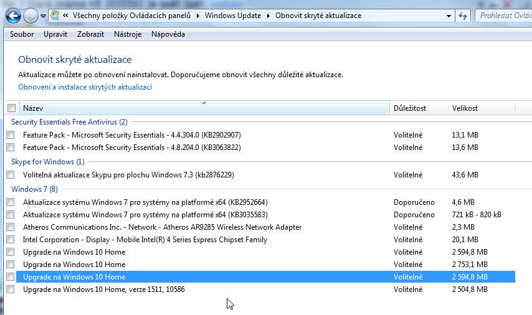This screenshot has width=532, height=315.
Task: Click the Back navigation arrow button
Action: [13, 16]
